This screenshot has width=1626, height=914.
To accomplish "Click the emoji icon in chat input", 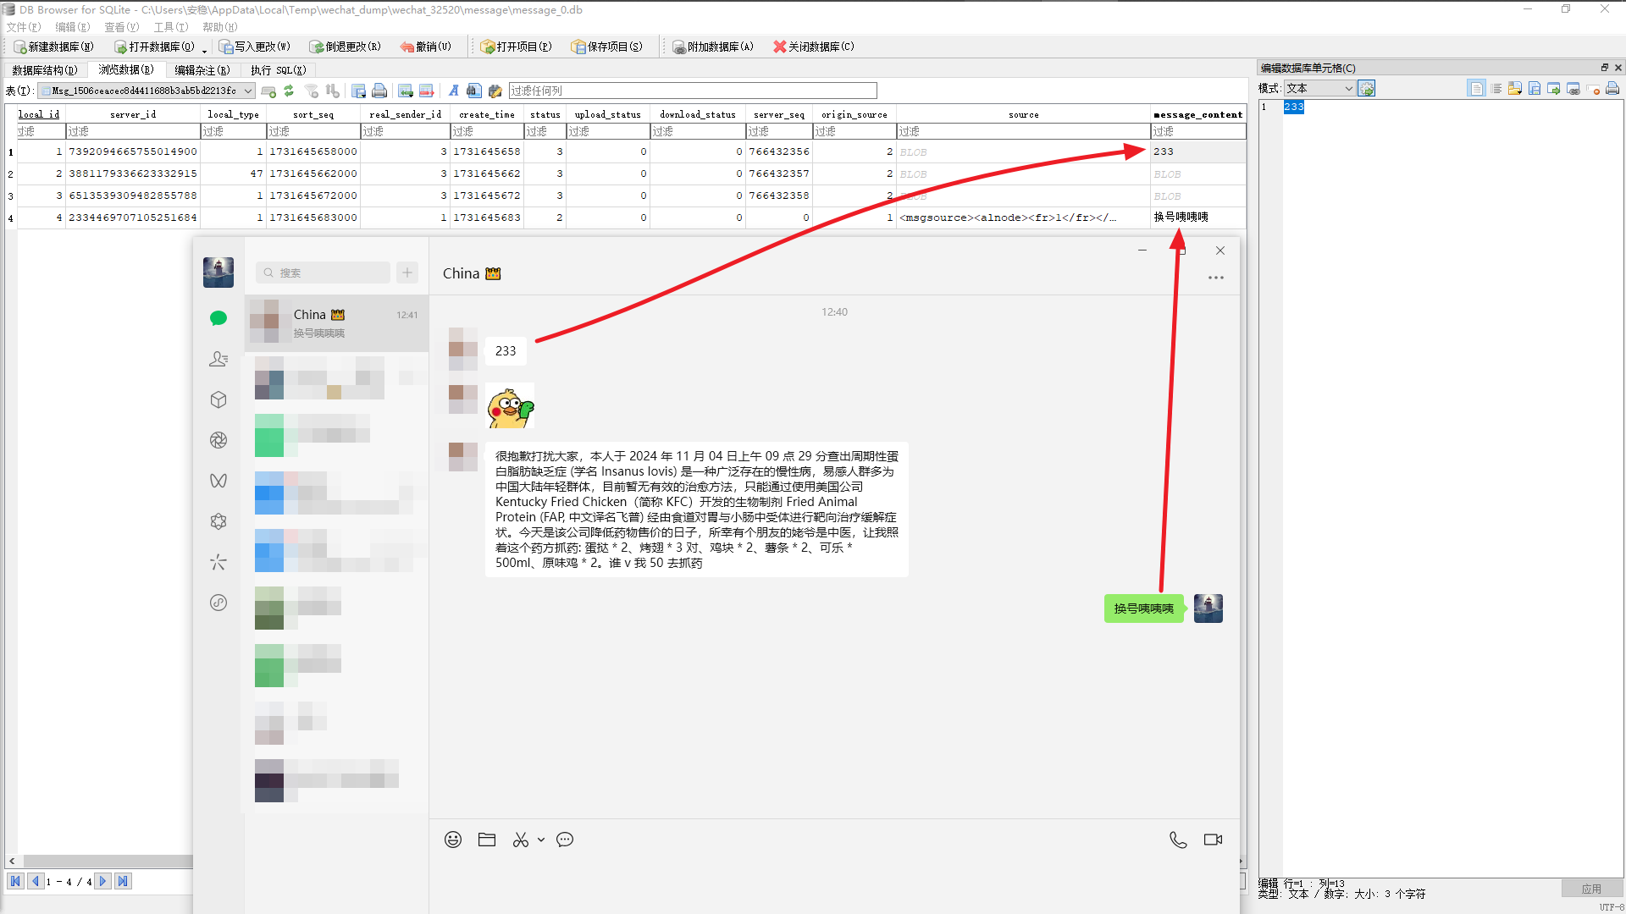I will (x=452, y=840).
